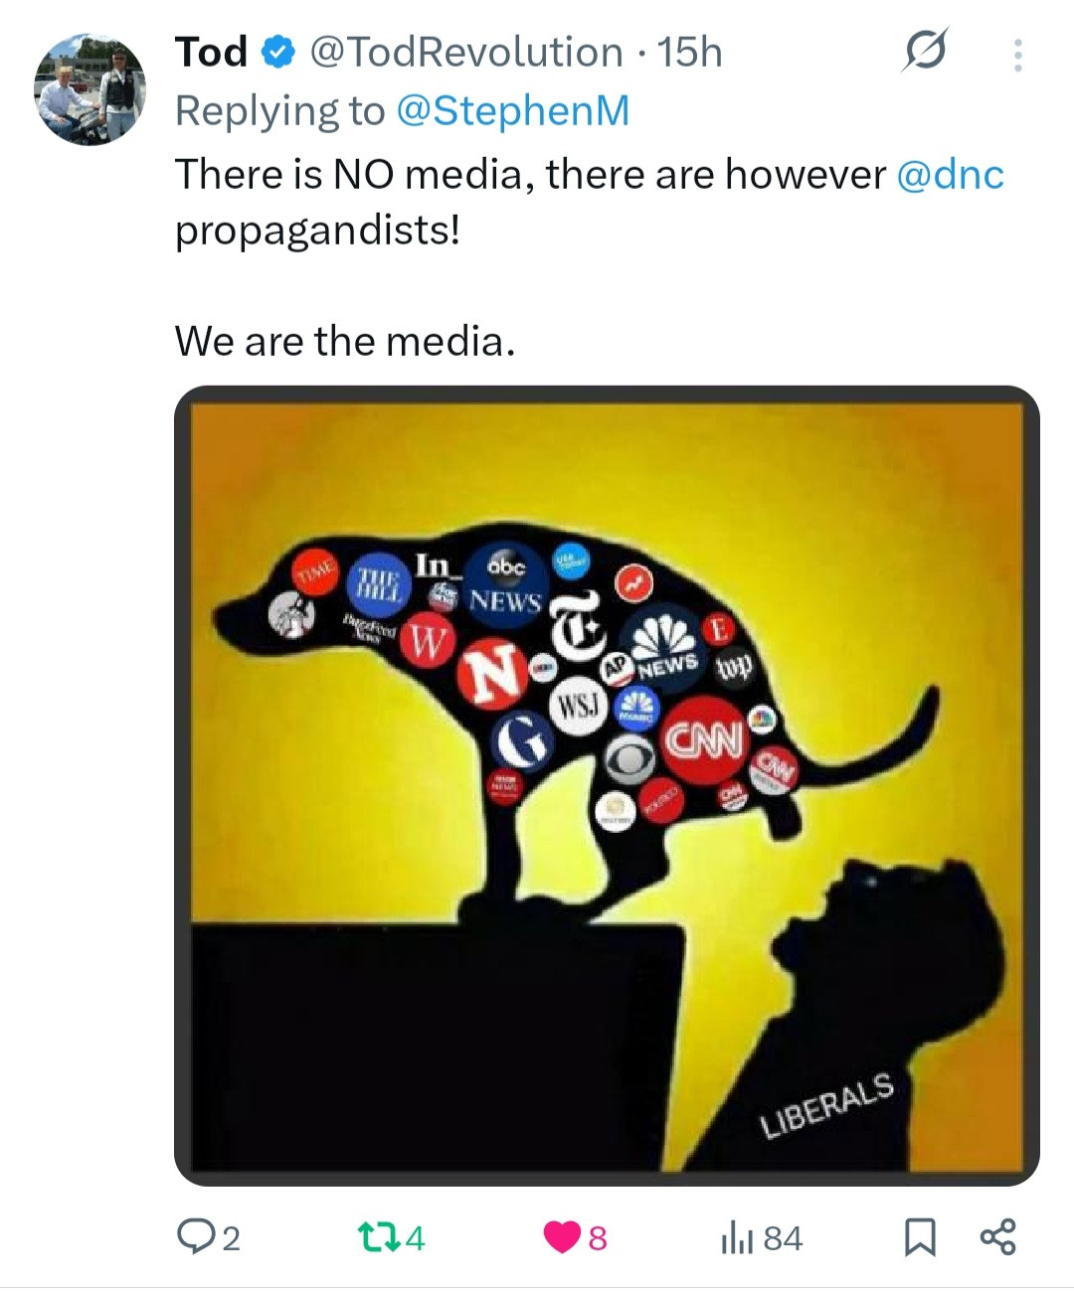Repost this tweet via retweet icon
1074x1294 pixels.
[x=378, y=1237]
